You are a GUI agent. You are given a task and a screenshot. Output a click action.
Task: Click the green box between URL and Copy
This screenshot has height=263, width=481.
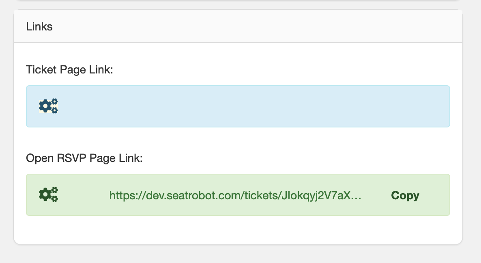[376, 195]
